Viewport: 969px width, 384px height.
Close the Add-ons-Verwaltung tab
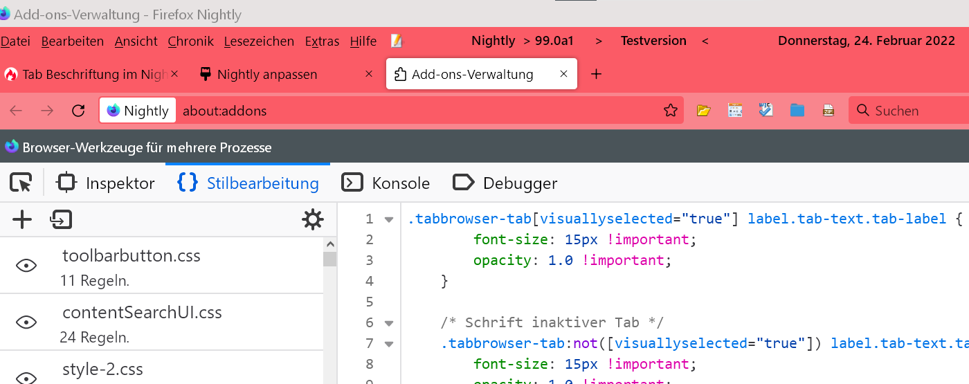pos(563,74)
